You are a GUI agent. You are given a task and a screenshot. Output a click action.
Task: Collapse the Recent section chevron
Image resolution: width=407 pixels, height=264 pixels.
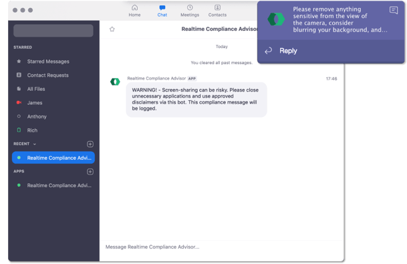click(x=35, y=144)
